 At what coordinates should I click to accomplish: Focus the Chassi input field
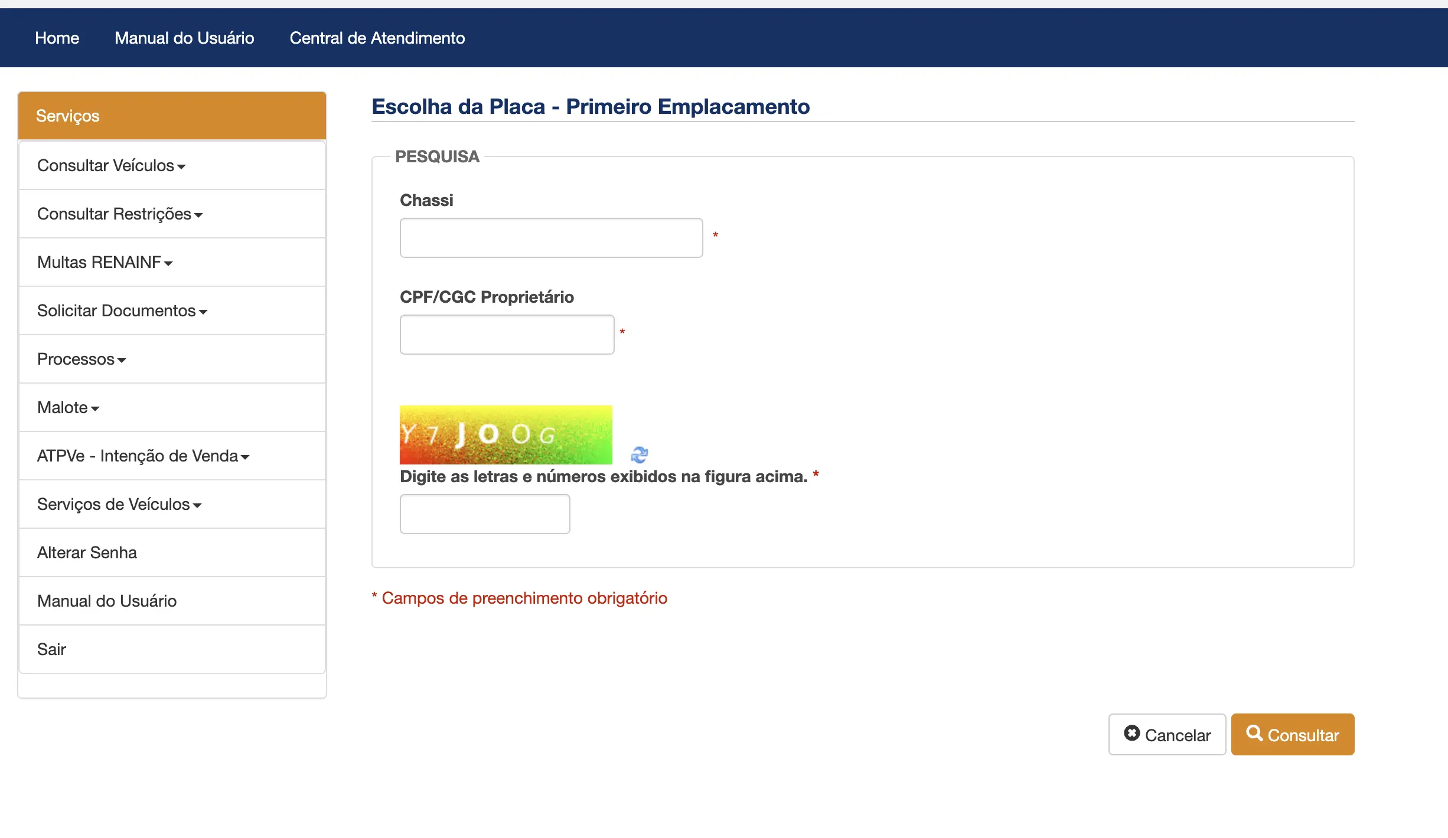click(551, 238)
